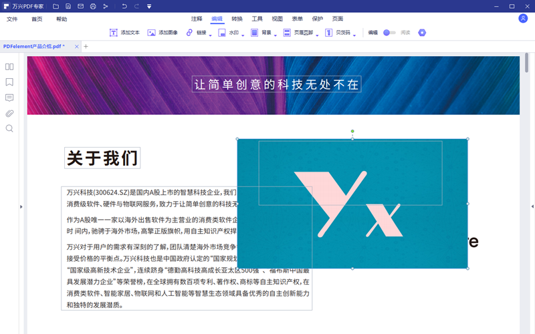Open the page thumbnails panel in sidebar
This screenshot has width=535, height=334.
click(x=9, y=67)
